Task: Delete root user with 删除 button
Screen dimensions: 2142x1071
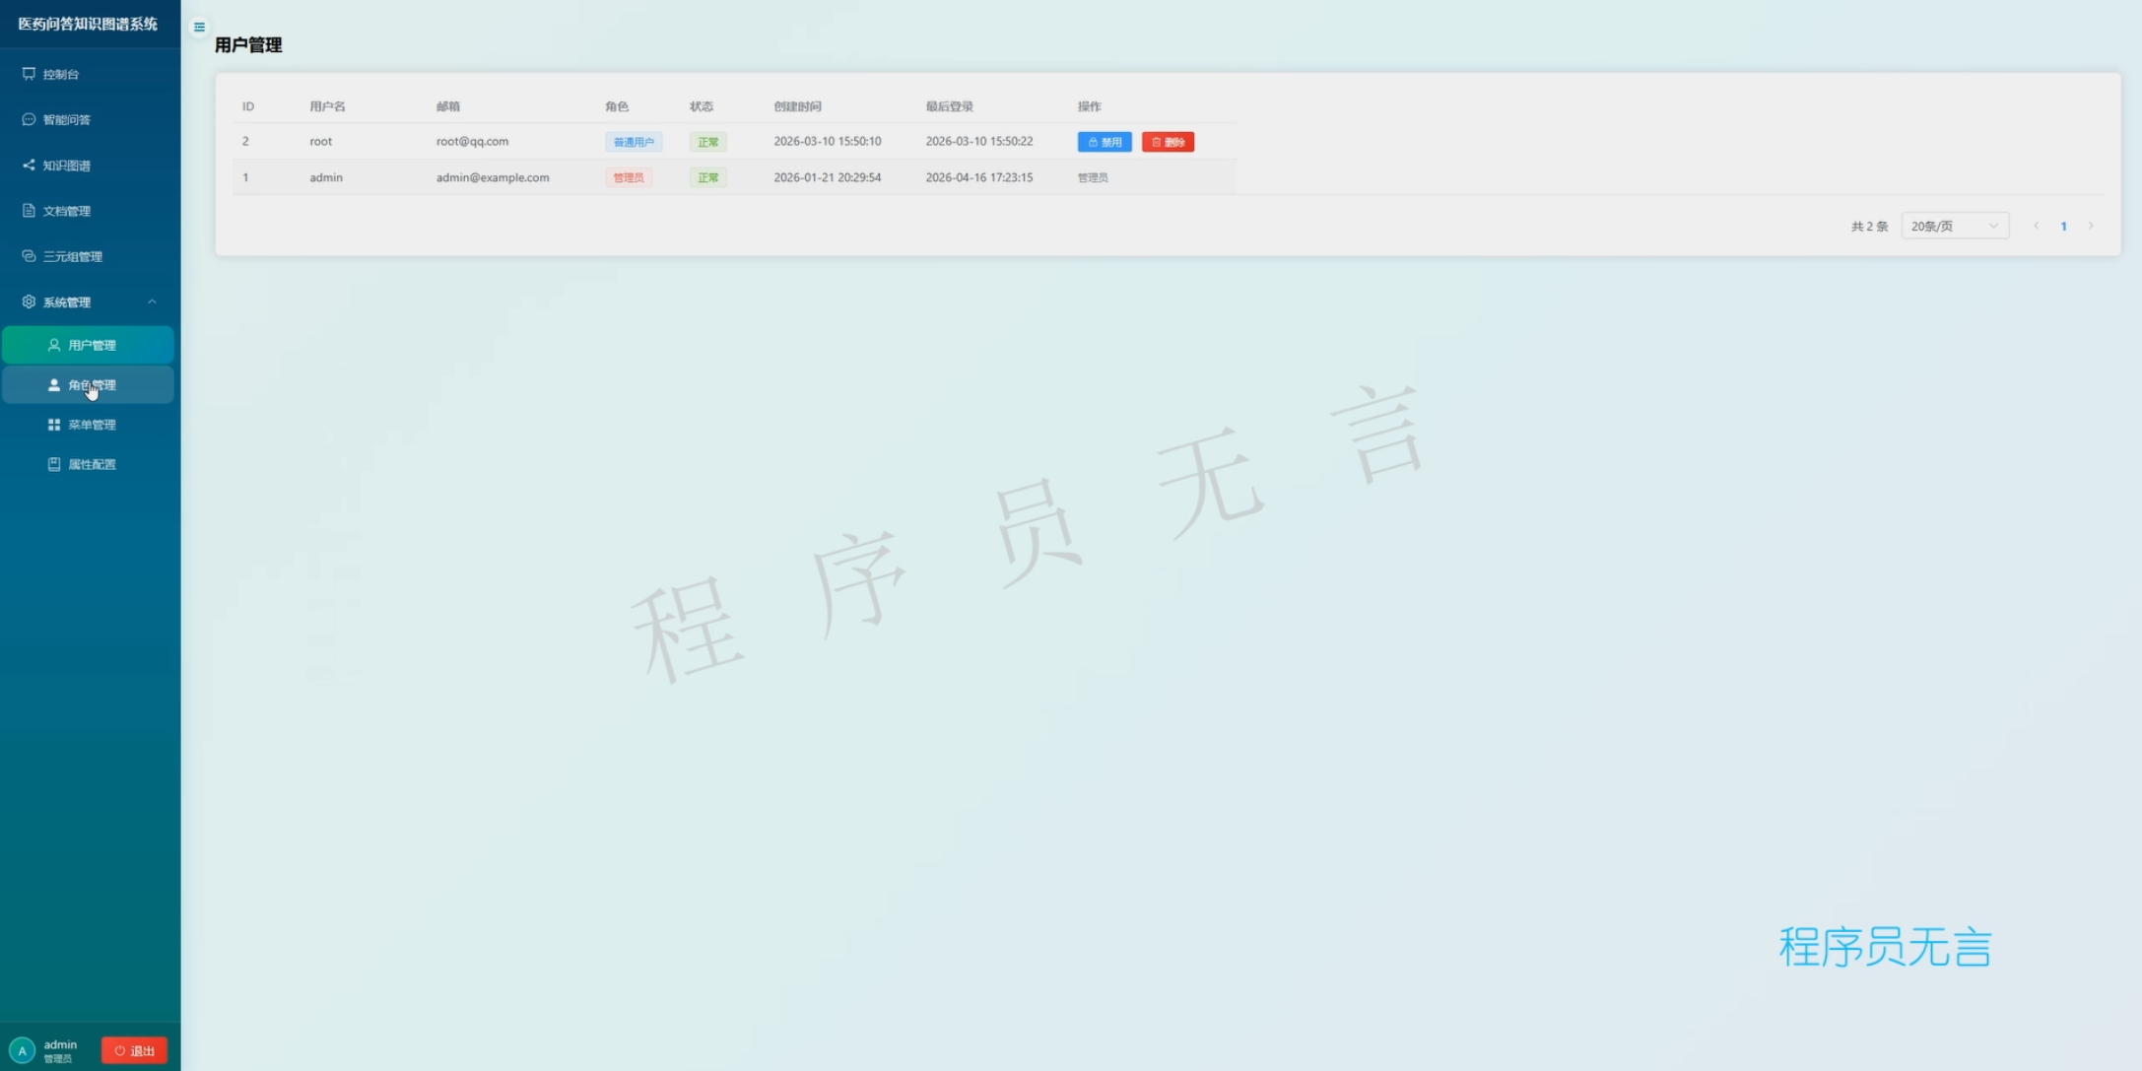Action: coord(1168,142)
